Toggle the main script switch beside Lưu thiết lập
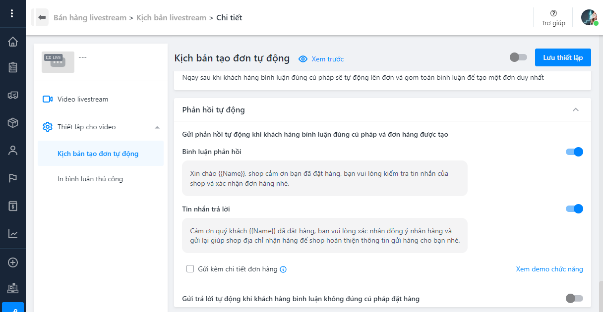Screen dimensions: 603x312 [x=518, y=57]
